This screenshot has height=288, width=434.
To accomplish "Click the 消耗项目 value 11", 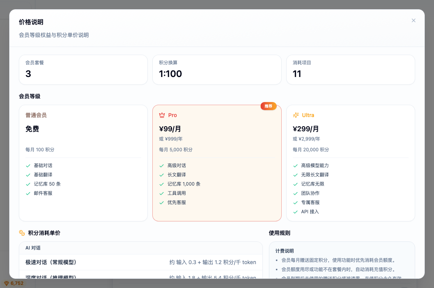I will pyautogui.click(x=297, y=74).
